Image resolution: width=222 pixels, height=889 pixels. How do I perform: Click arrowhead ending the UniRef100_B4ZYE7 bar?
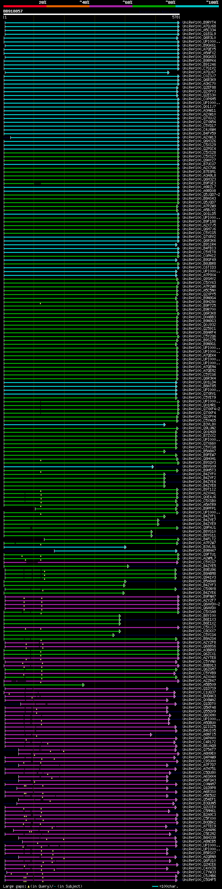[159, 520]
